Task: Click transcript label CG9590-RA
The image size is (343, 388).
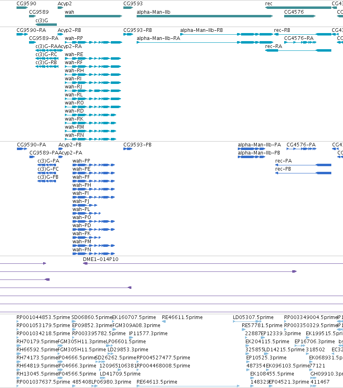Action: coord(31,30)
